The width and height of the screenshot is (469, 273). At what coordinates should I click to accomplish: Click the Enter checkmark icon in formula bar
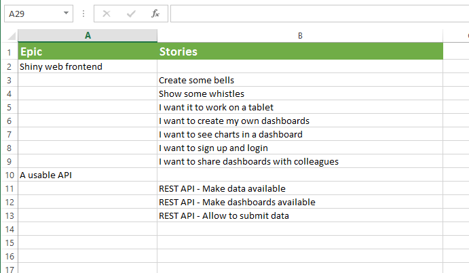(131, 14)
